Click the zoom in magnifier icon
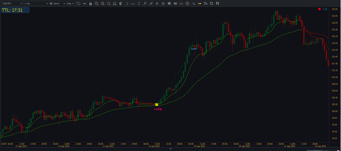This screenshot has width=341, height=151. (103, 3)
